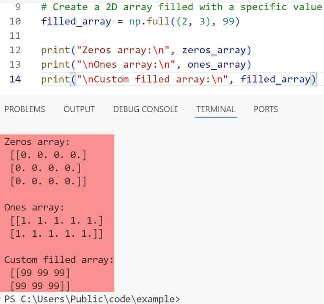Click line number 12 in the gutter

coord(15,50)
